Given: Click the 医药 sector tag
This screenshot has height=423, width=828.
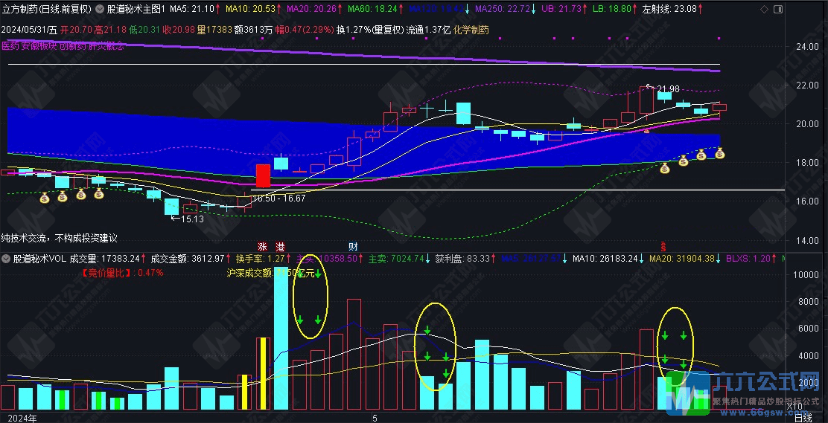Looking at the screenshot, I should [10, 45].
